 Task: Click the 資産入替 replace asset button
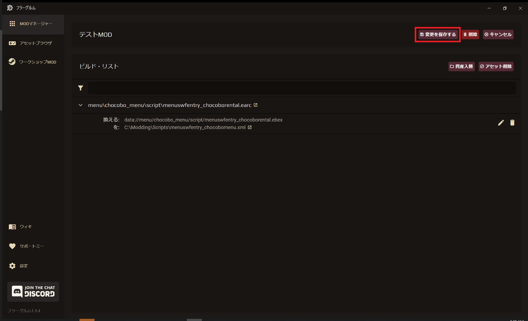point(461,66)
